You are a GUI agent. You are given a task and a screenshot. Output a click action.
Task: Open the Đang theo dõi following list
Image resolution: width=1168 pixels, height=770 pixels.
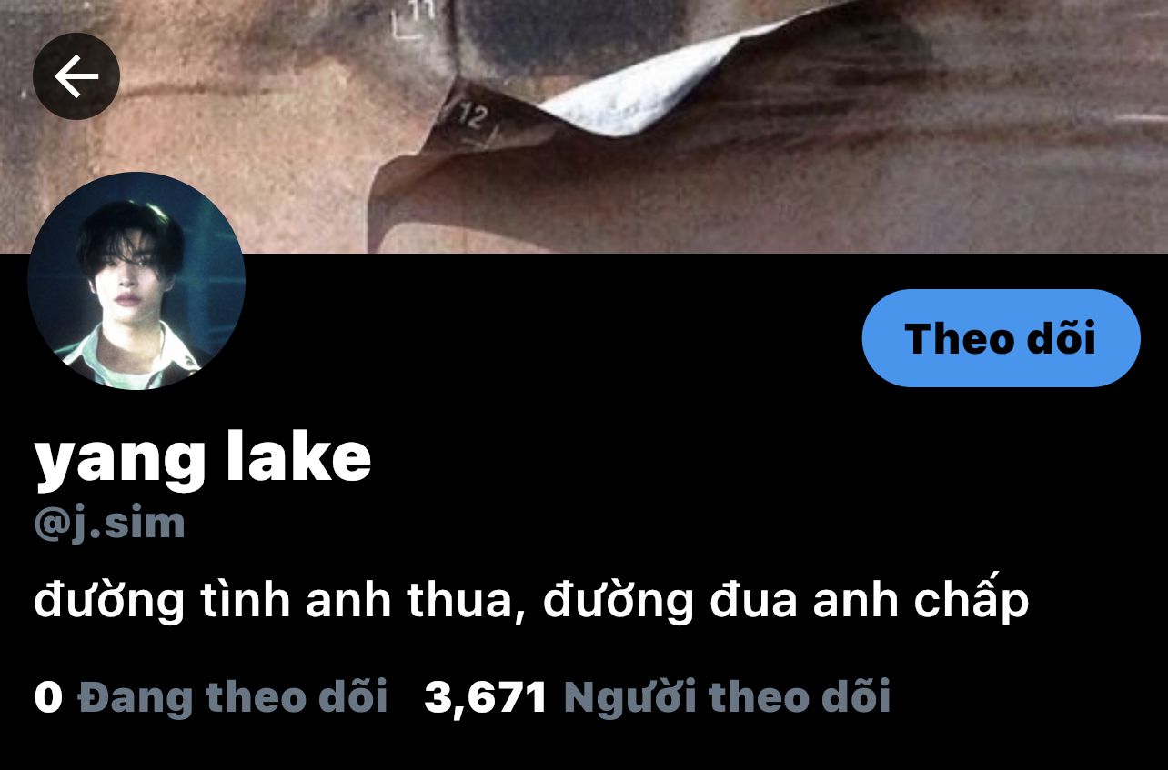[x=233, y=697]
